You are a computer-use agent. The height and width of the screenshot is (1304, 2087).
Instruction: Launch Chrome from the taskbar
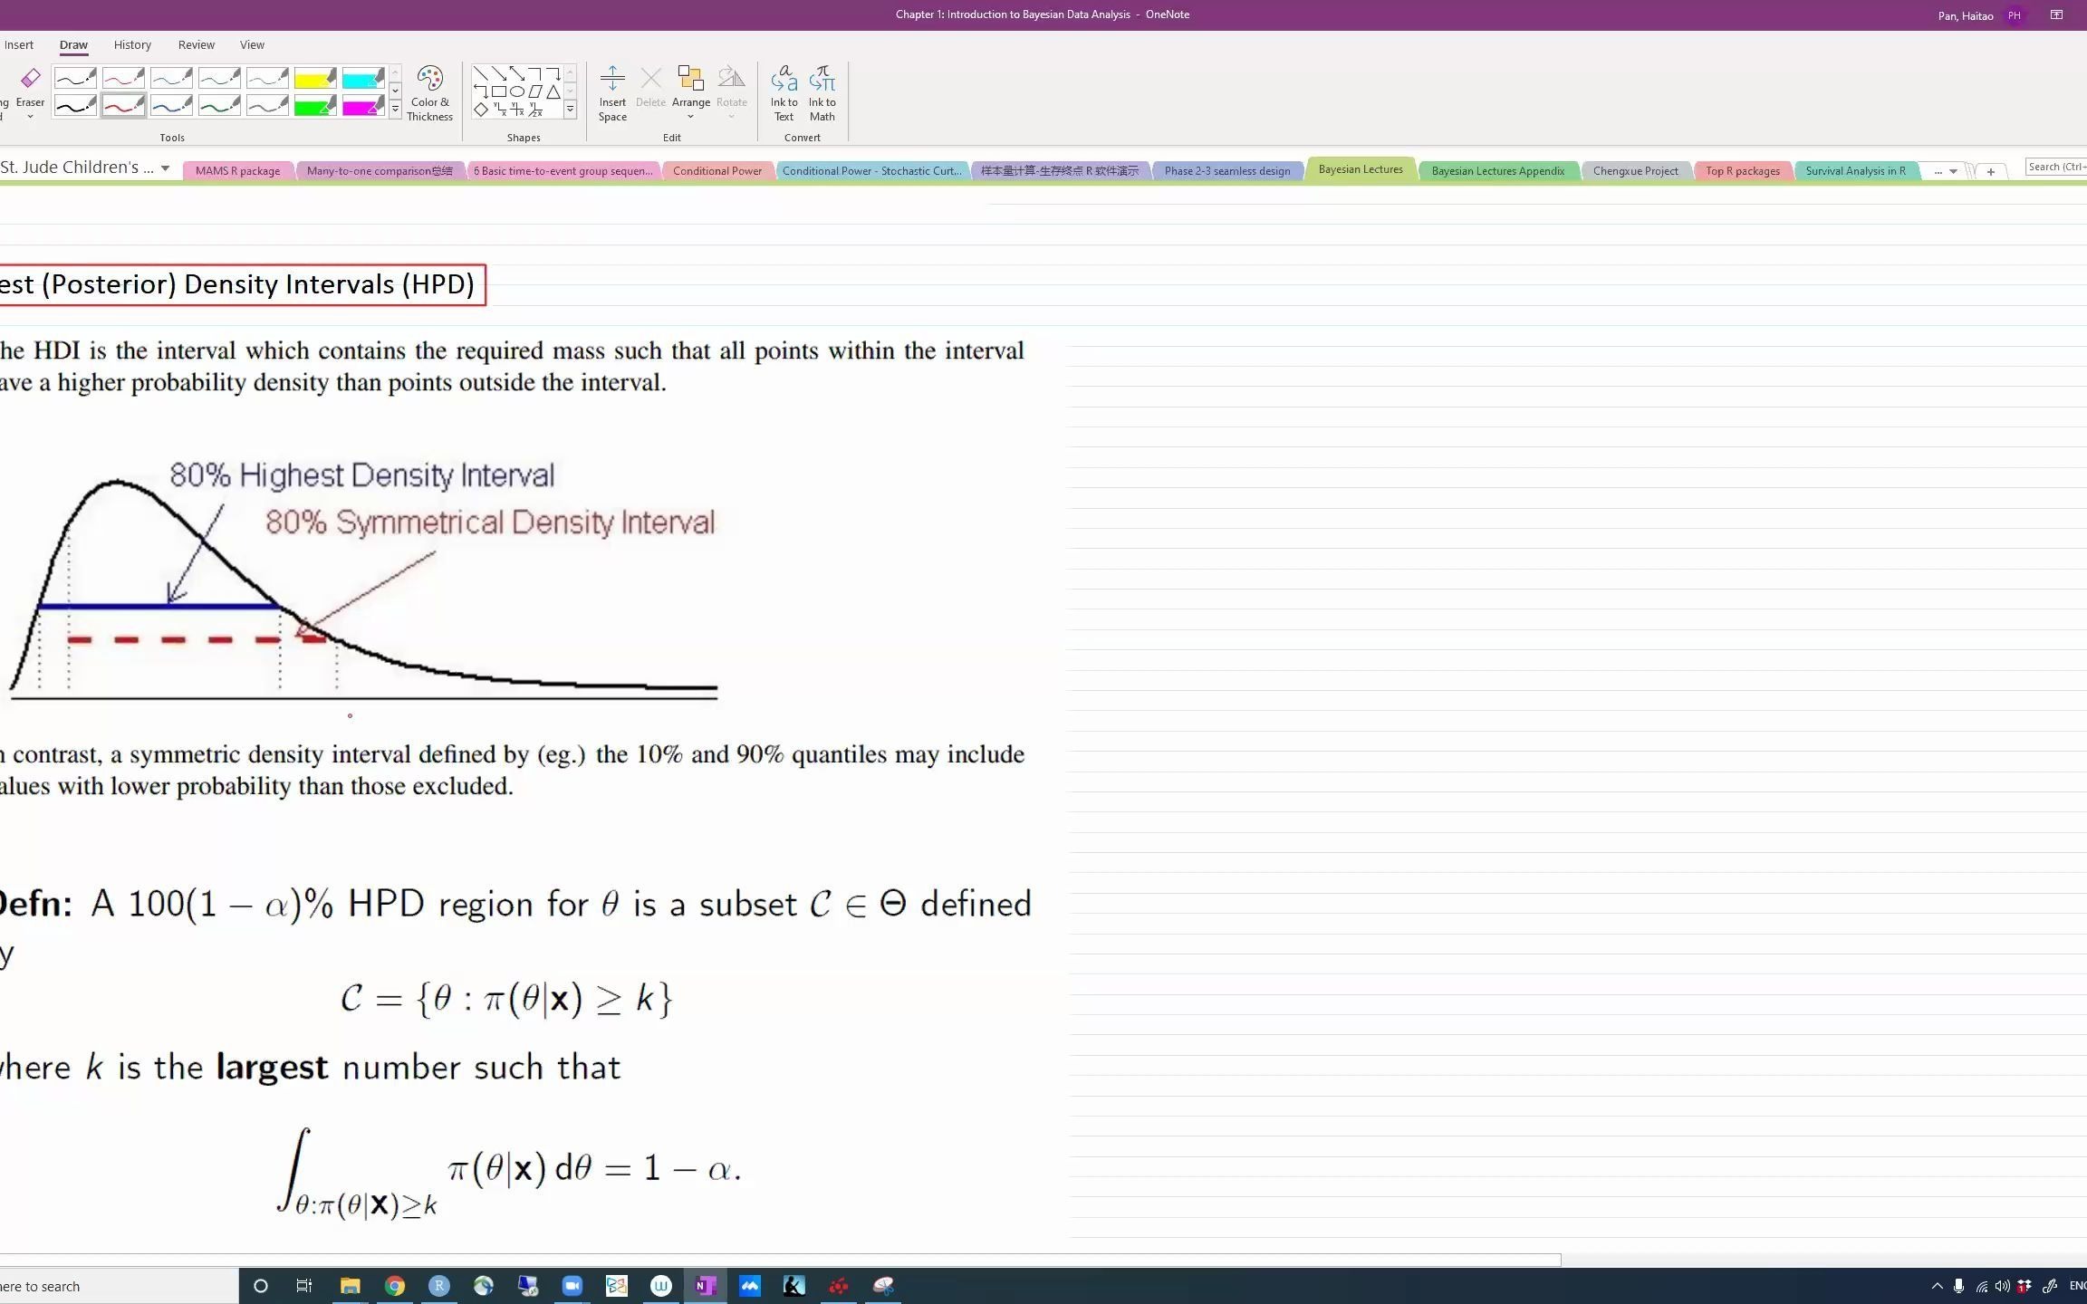pos(395,1285)
